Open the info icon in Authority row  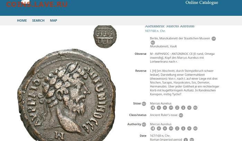point(183,128)
